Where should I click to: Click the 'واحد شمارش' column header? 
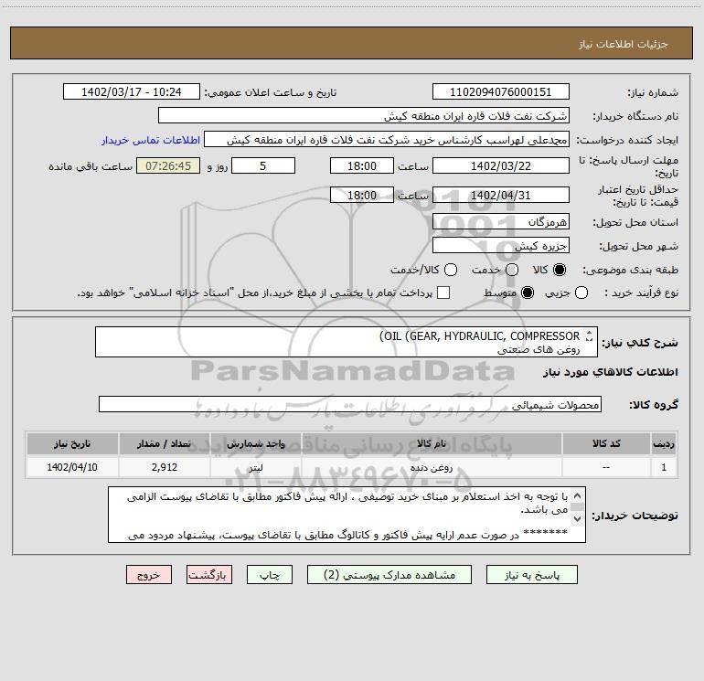coord(255,443)
